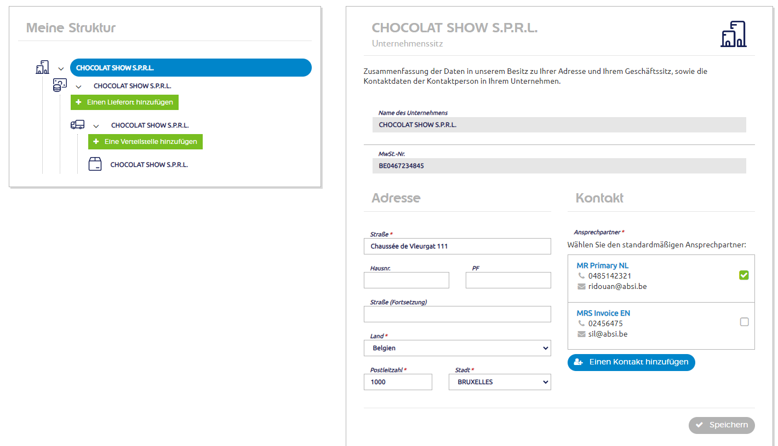Click envelope icon next to sil@absi.be

581,334
